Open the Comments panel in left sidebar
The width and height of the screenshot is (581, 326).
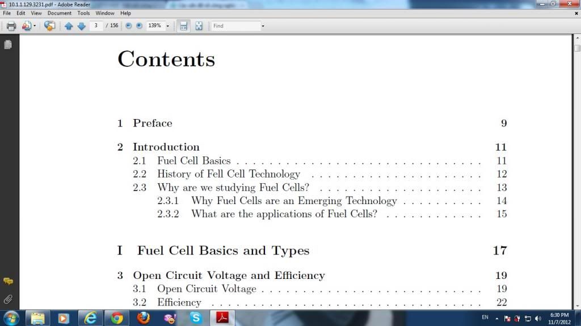[8, 281]
